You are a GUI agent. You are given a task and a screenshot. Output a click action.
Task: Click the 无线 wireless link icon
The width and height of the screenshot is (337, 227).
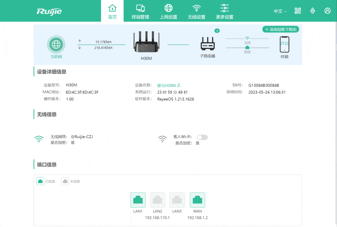(247, 38)
